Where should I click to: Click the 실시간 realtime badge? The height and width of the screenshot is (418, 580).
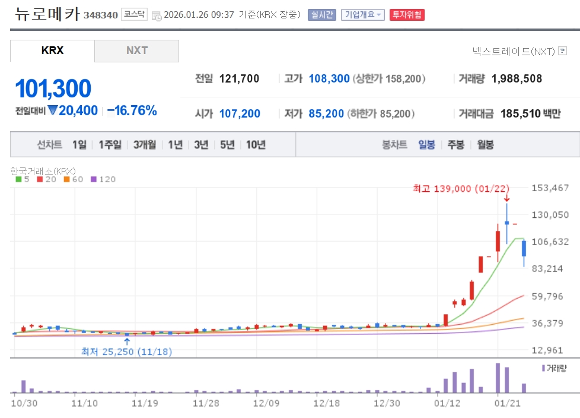[321, 15]
